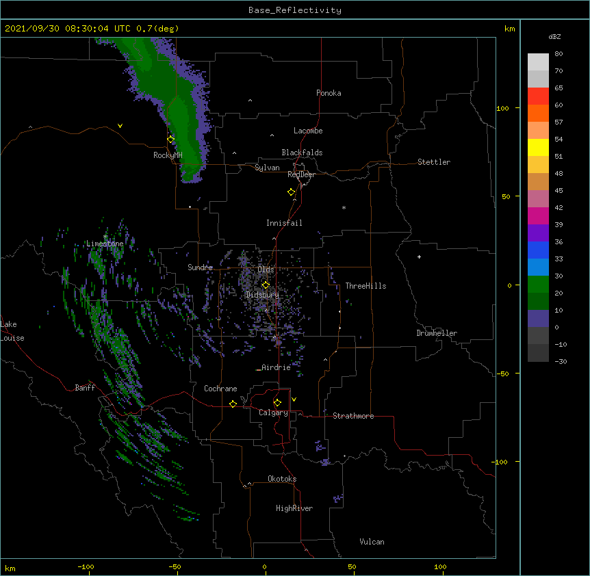This screenshot has width=590, height=576.
Task: Click the Drumheller label
Action: 437,333
